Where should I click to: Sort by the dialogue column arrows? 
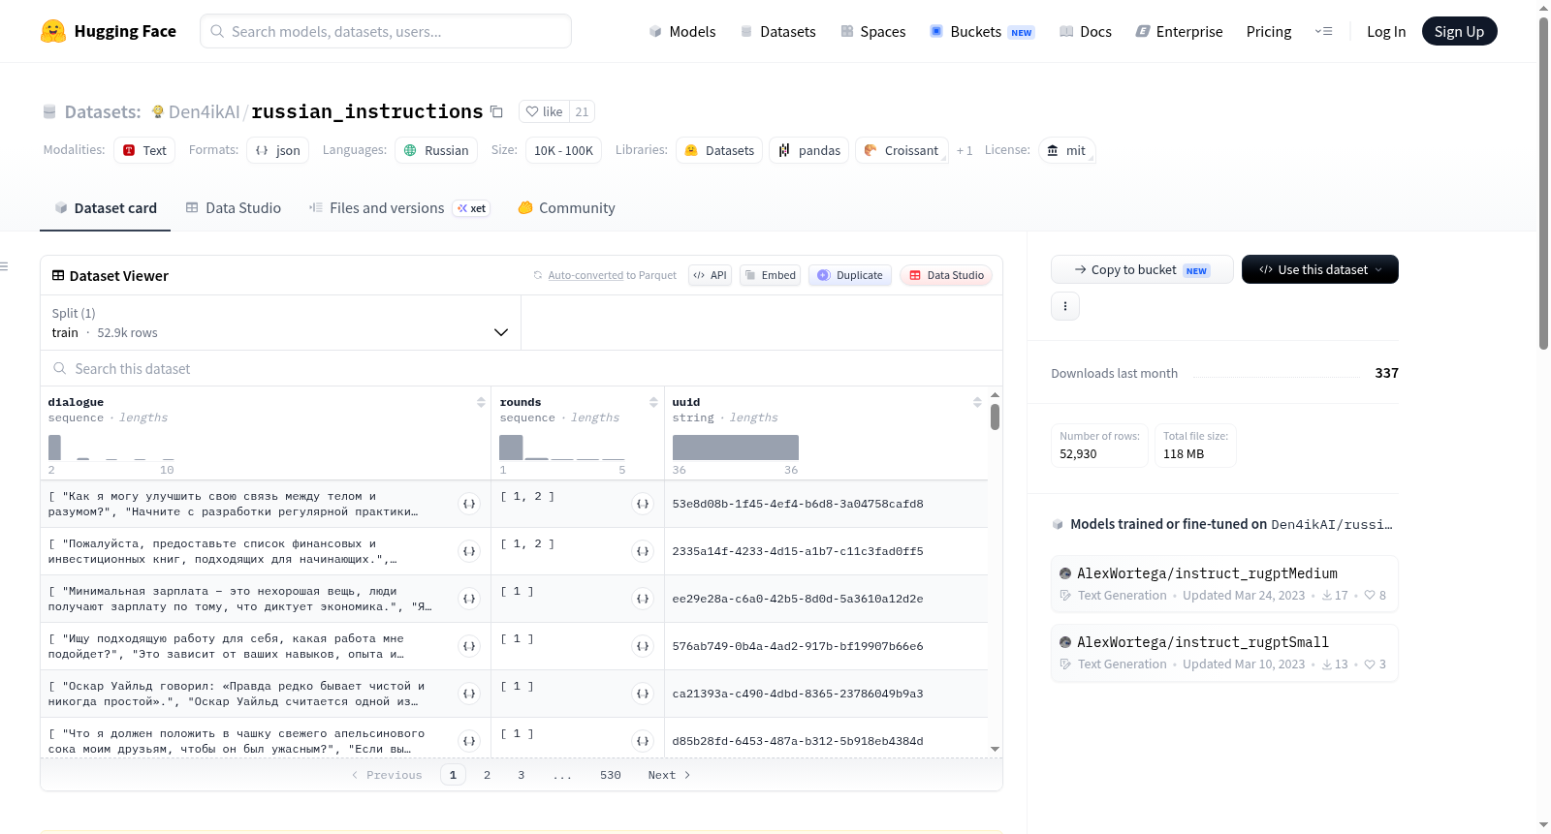coord(481,402)
